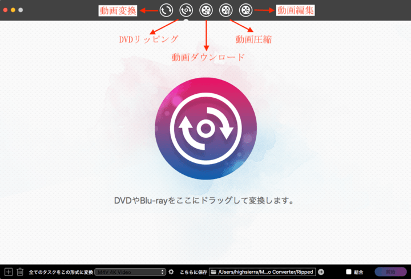Click the 動画変換 annotation label
Viewport: 411px width, 279px height.
(118, 10)
